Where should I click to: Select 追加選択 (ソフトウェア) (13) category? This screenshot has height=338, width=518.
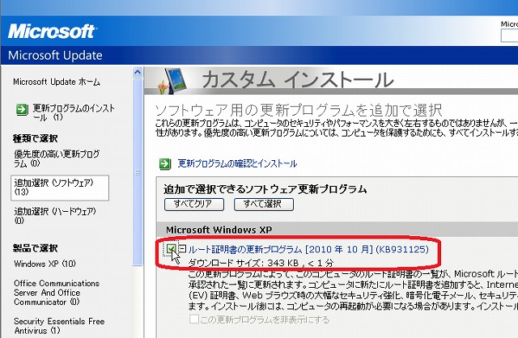click(x=60, y=188)
